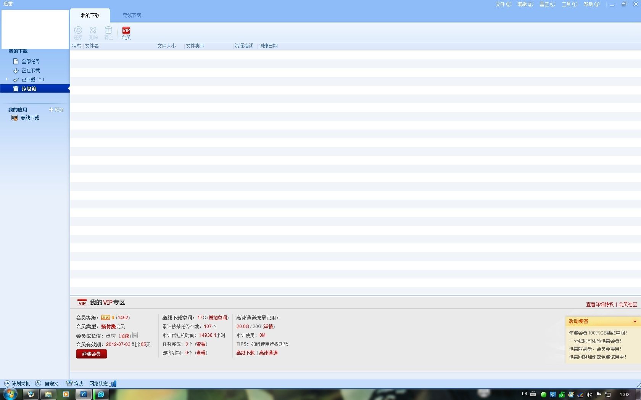Open the browser icon on the taskbar
The height and width of the screenshot is (400, 641).
coord(31,394)
